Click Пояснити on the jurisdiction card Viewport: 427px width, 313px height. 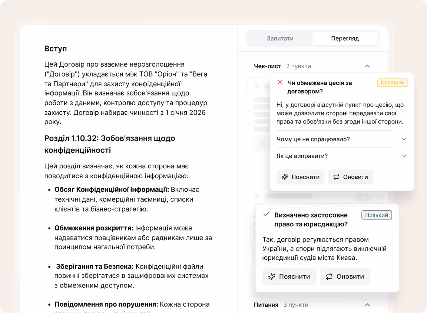(289, 276)
